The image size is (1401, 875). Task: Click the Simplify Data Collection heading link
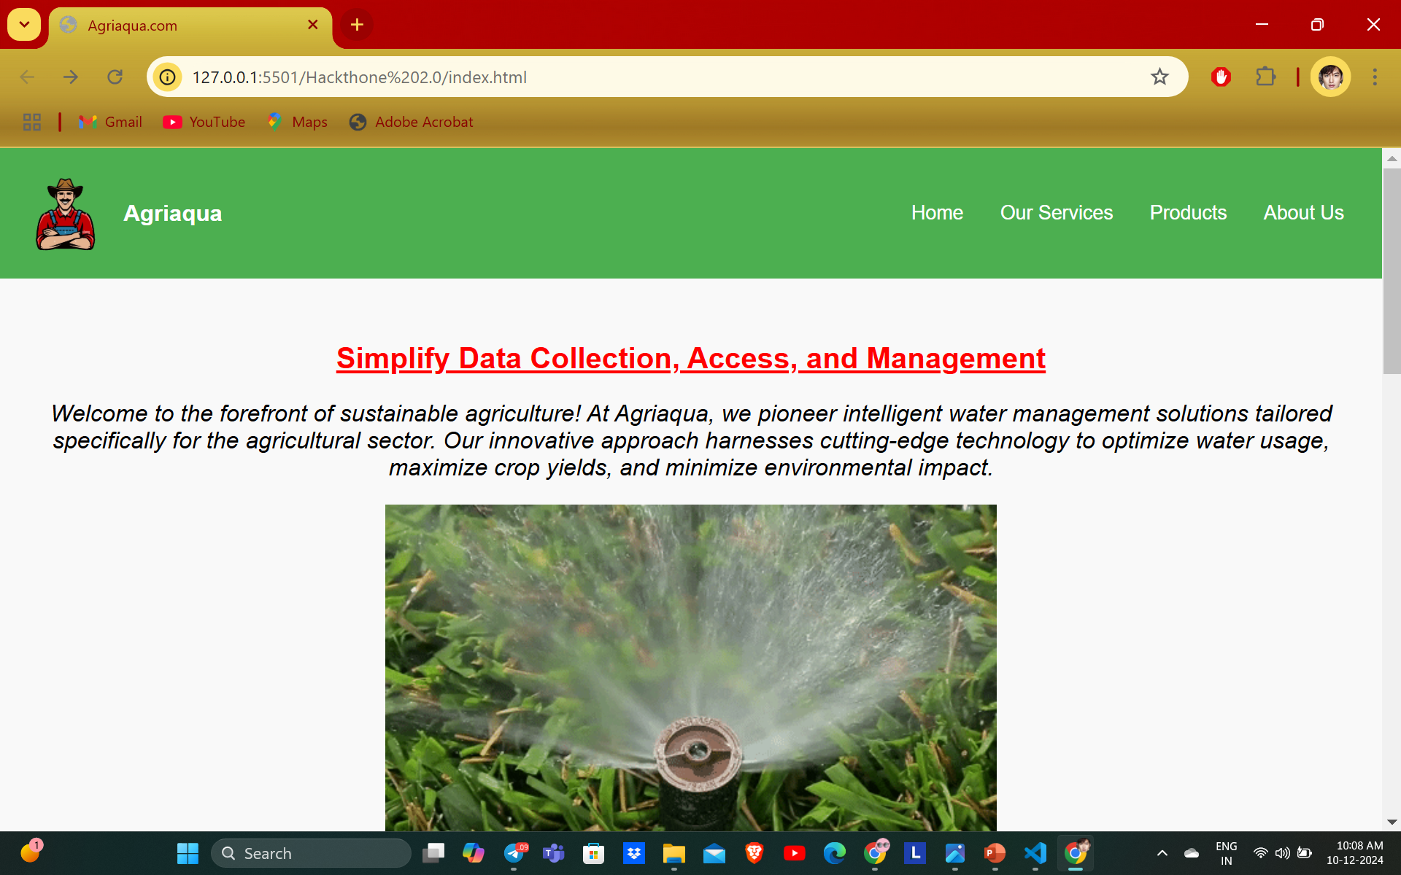(x=690, y=358)
